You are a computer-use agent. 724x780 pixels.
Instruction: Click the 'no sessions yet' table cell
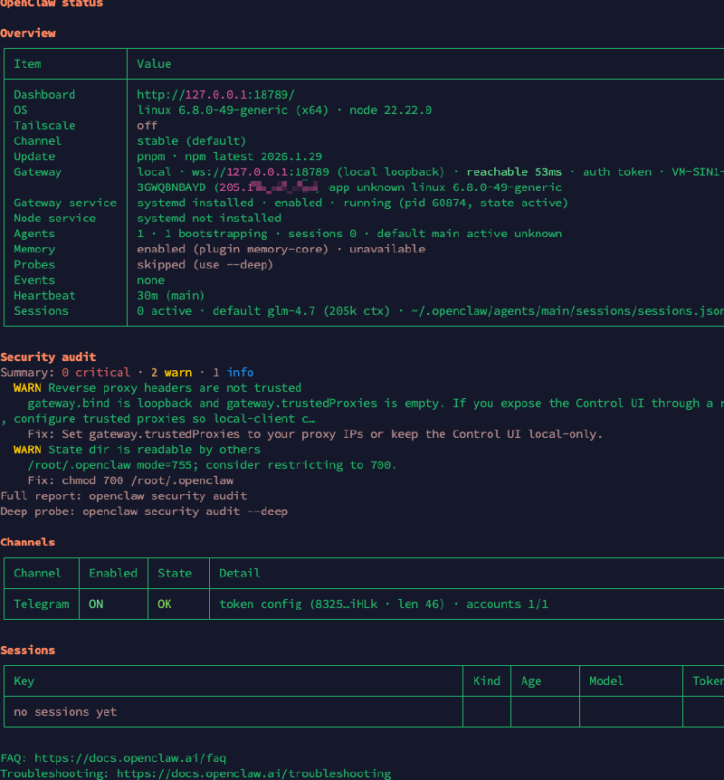[65, 712]
